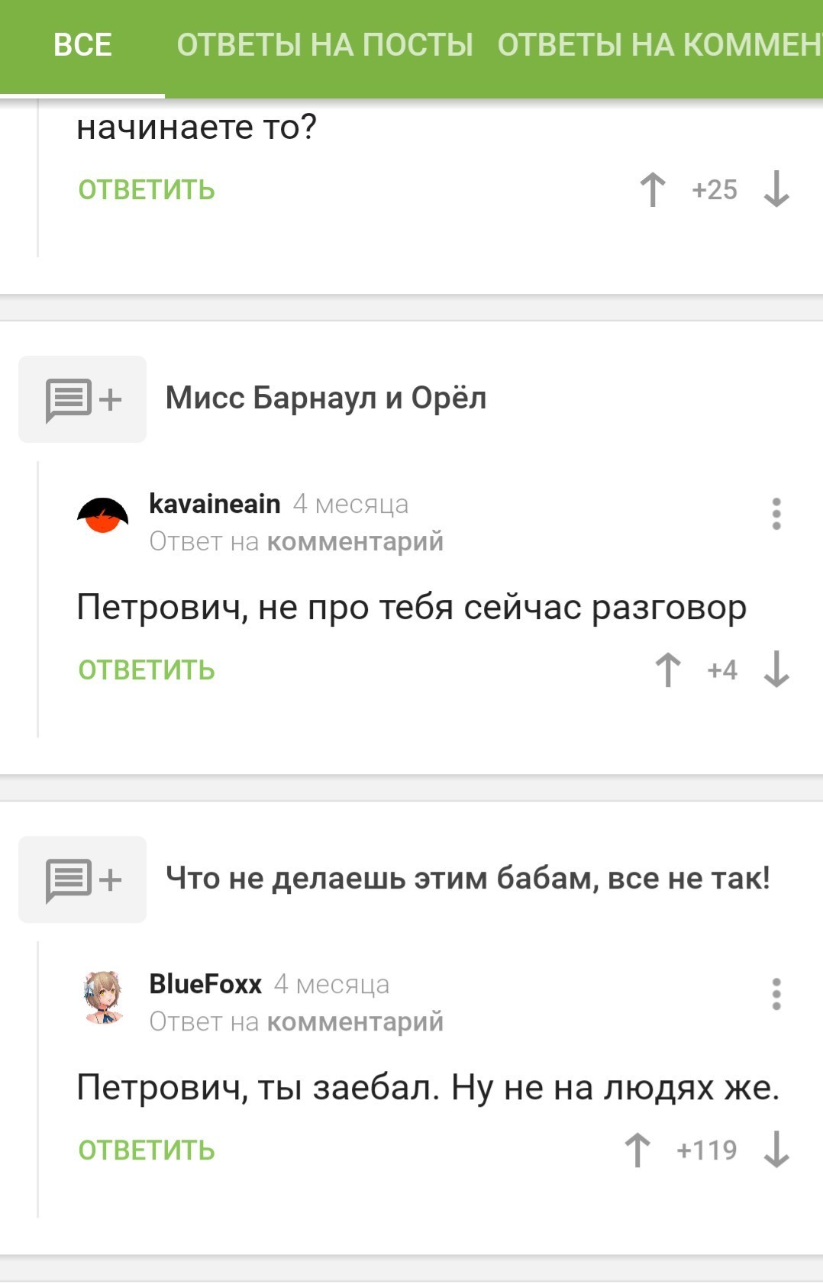
Task: Open the ОТВЕТЫ НА КОММЕНТАРИИ tab
Action: 660,45
